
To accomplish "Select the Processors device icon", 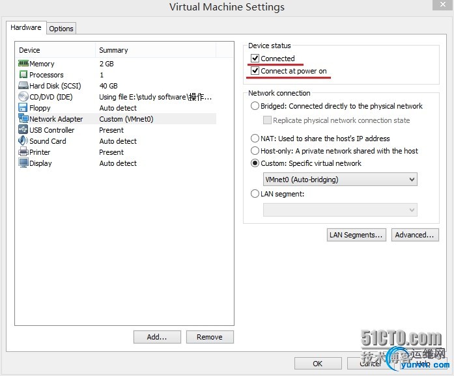I will pyautogui.click(x=23, y=75).
